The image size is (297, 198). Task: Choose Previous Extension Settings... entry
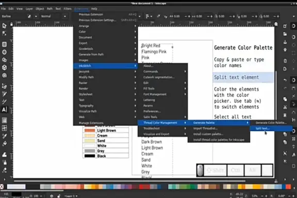point(105,20)
